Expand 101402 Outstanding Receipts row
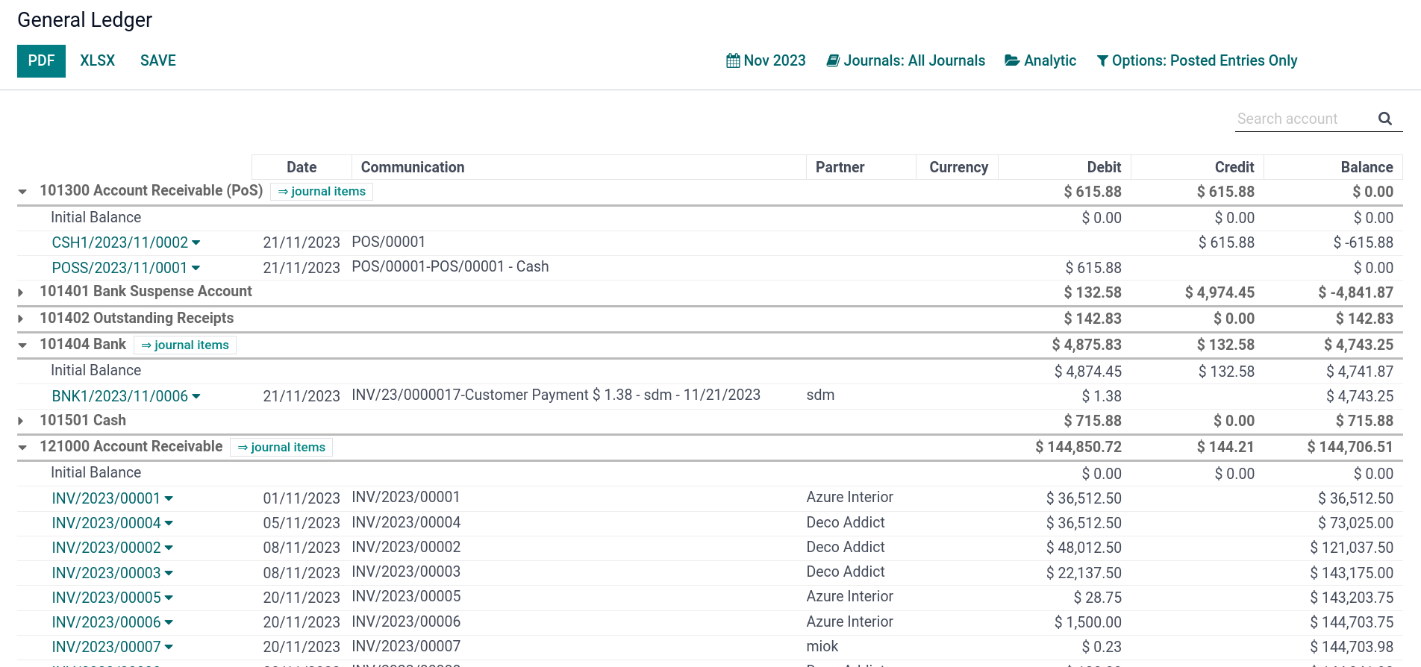 click(x=21, y=319)
